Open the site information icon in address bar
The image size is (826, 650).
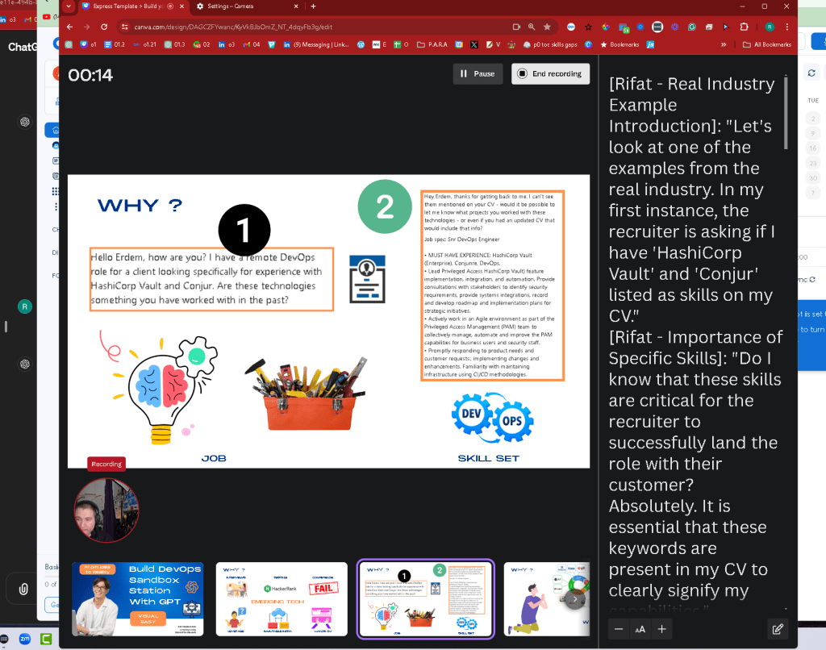point(125,27)
